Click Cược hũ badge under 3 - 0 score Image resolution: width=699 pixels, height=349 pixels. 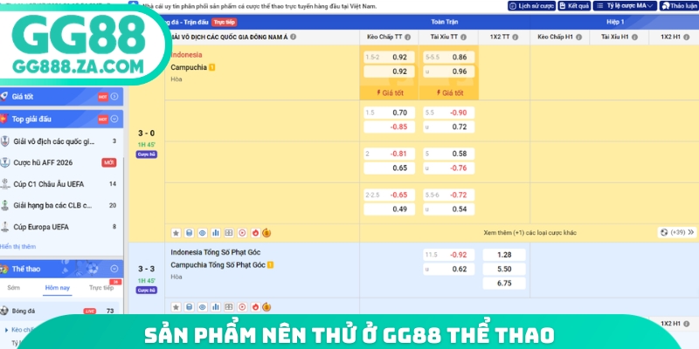coord(147,154)
